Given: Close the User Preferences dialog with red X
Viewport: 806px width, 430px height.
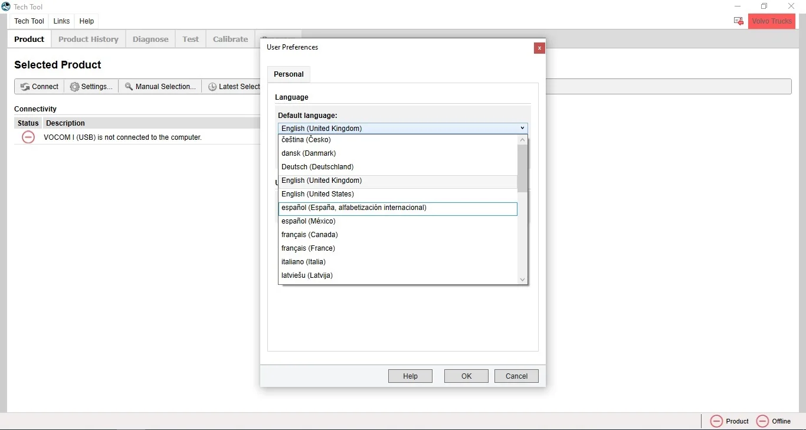Looking at the screenshot, I should coord(539,48).
